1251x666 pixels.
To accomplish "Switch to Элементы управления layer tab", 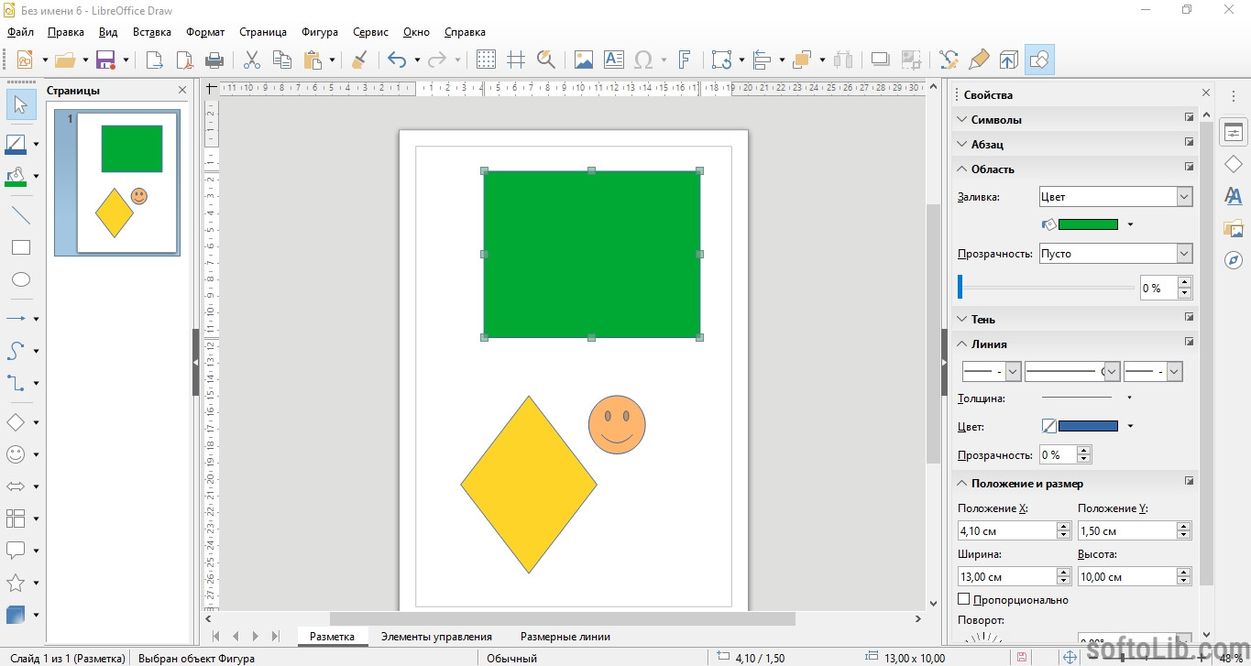I will [x=436, y=637].
